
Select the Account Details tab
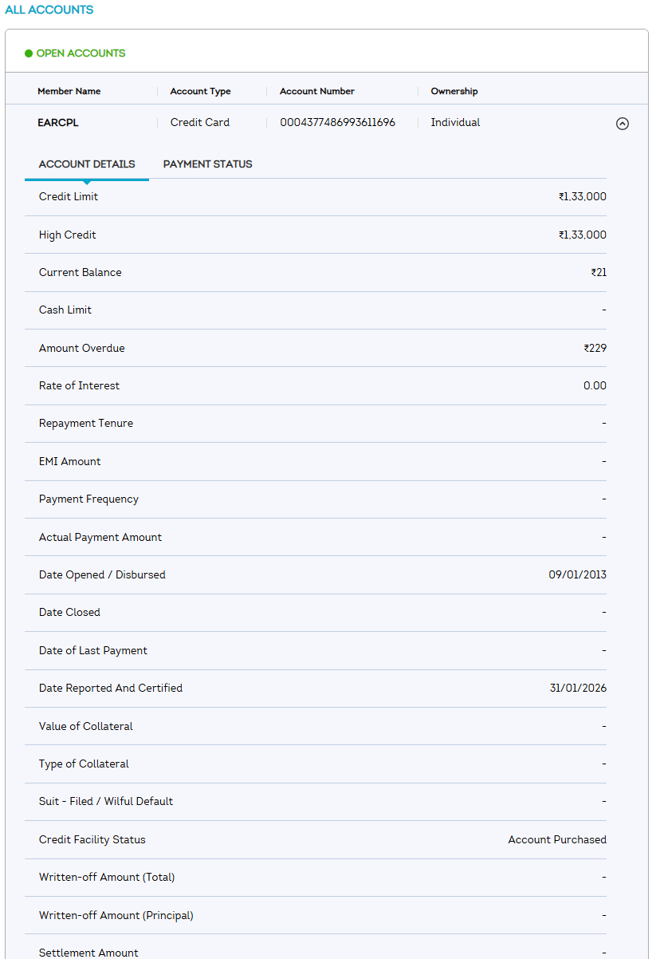click(87, 164)
